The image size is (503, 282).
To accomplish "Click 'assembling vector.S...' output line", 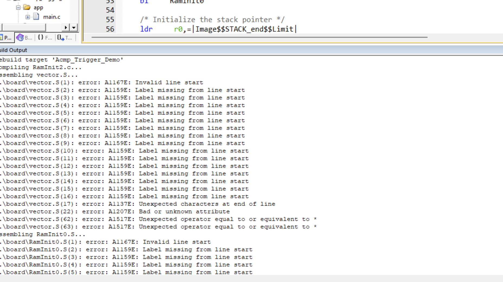I will click(x=39, y=75).
